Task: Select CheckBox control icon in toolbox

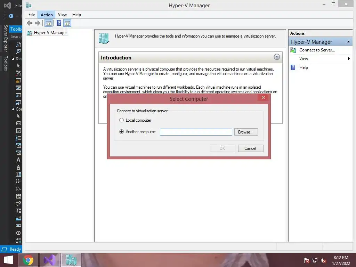Action: click(x=18, y=131)
